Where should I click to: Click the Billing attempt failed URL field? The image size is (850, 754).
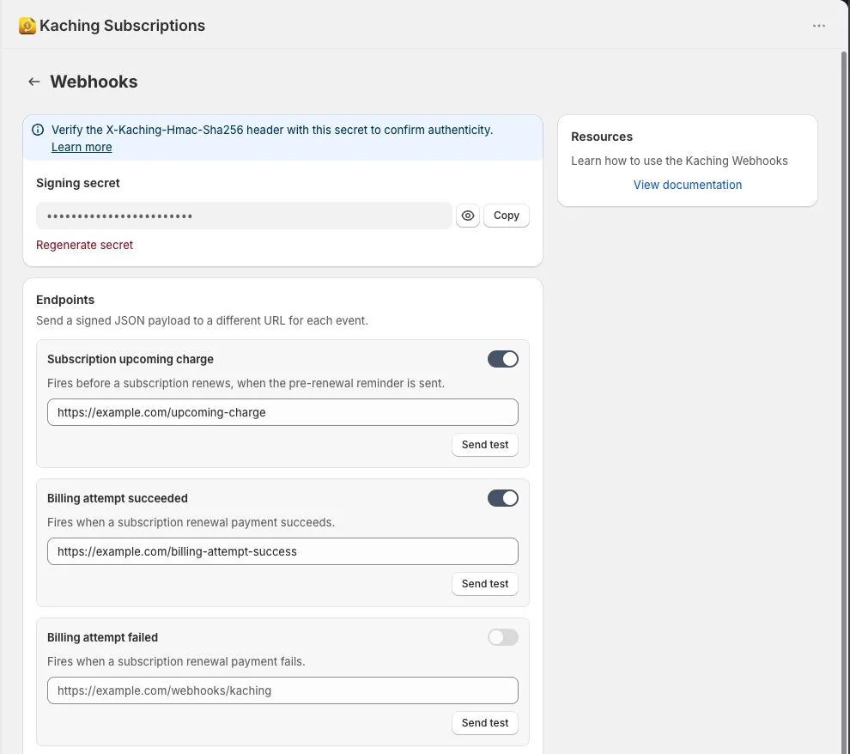click(282, 690)
